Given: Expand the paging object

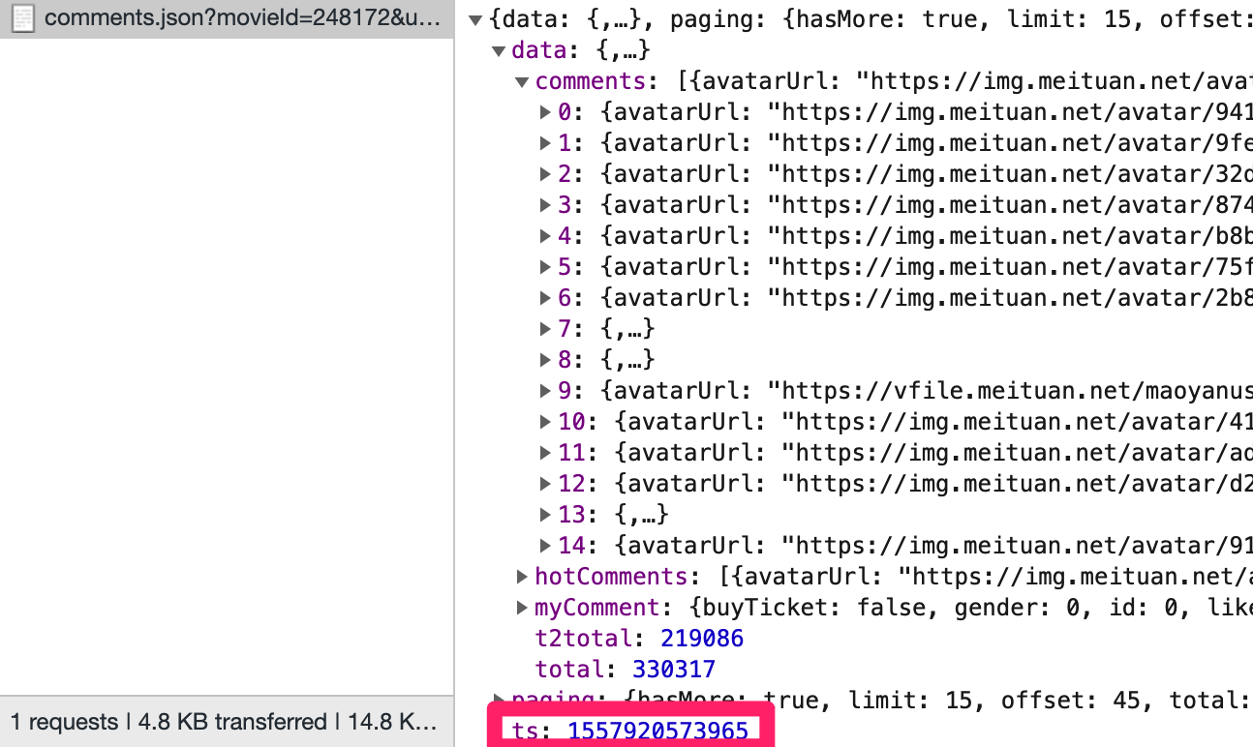Looking at the screenshot, I should 499,699.
